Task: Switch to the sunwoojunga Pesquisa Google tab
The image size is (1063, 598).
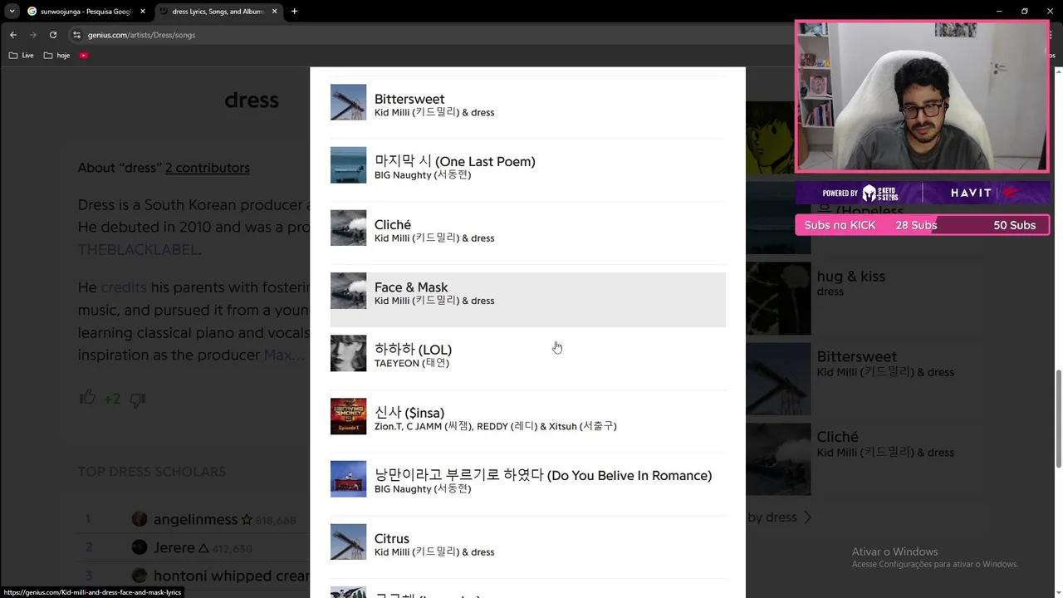Action: [87, 12]
